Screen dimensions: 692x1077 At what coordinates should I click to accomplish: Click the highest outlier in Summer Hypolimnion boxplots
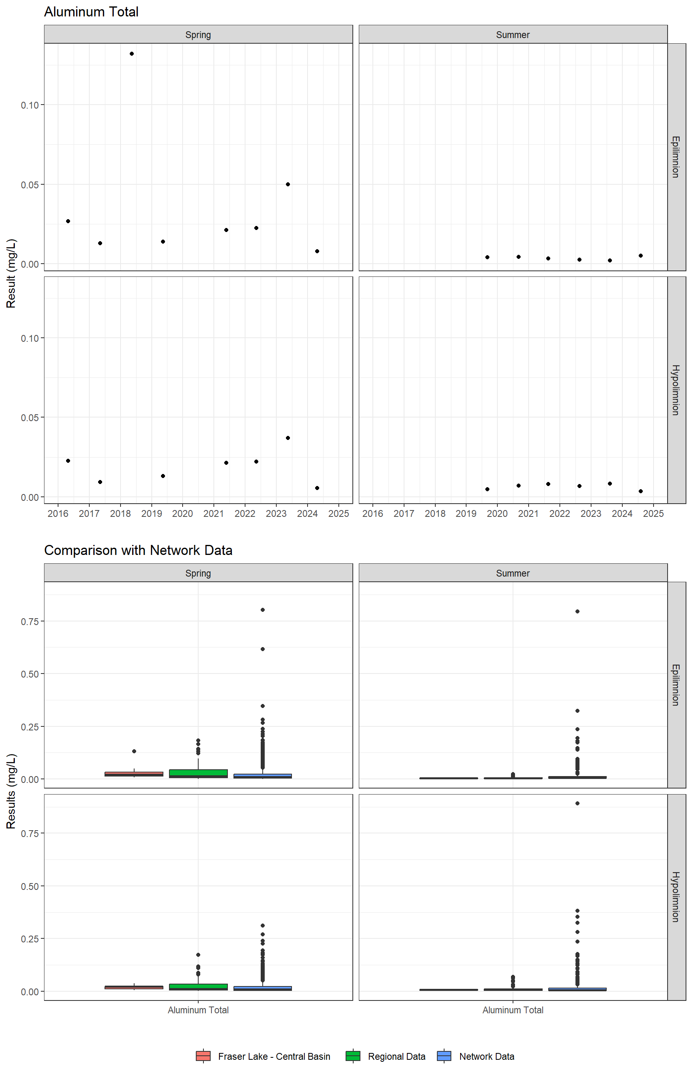[577, 803]
